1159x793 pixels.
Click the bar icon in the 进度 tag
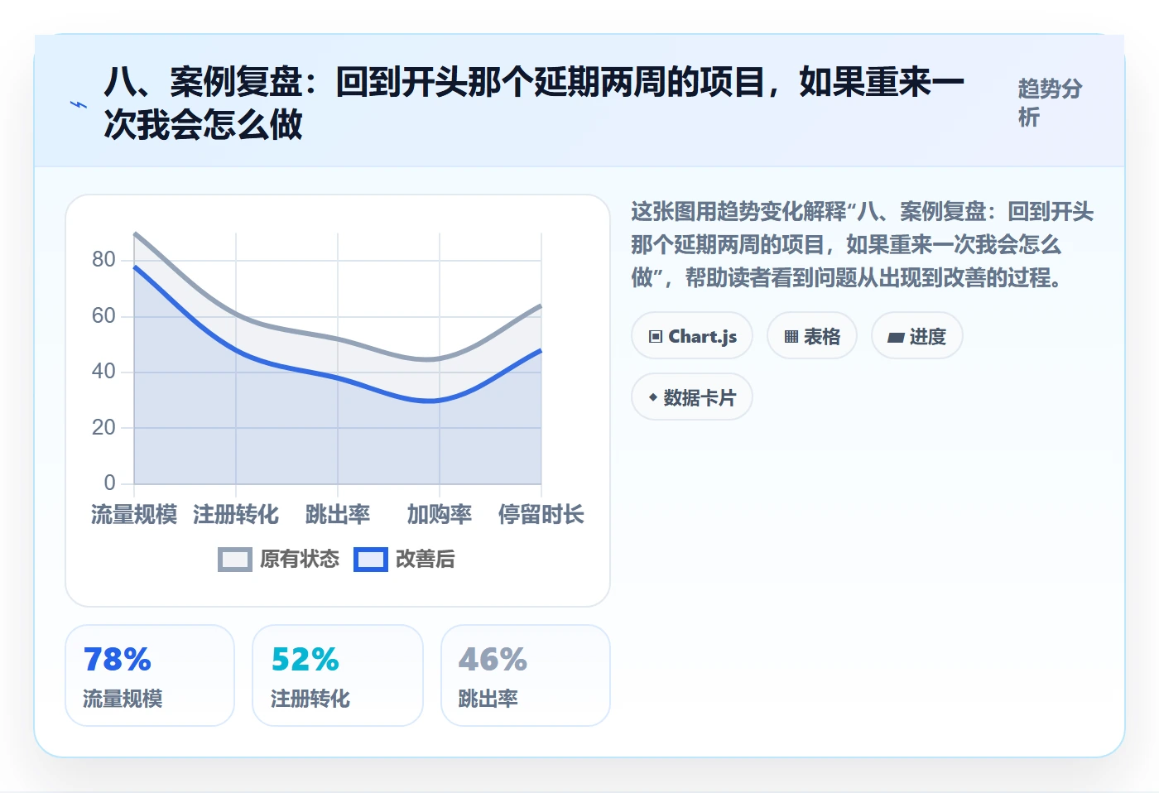tap(896, 338)
